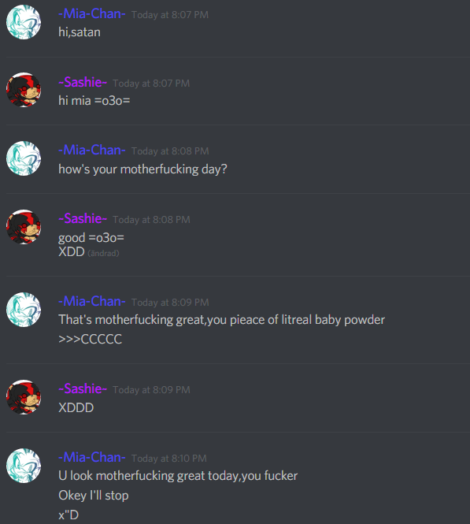
Task: Click Mia-Chan's avatar at 8:09 PM
Action: click(x=24, y=310)
